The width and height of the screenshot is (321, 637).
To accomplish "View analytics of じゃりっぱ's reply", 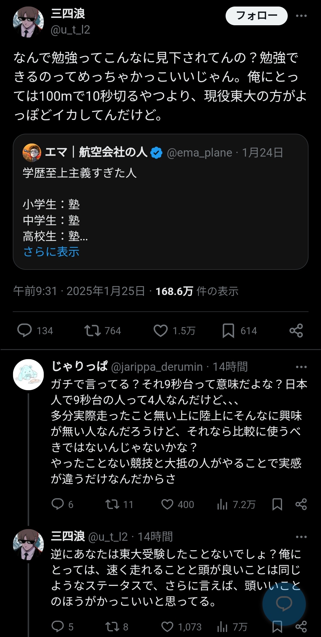I will click(x=222, y=504).
